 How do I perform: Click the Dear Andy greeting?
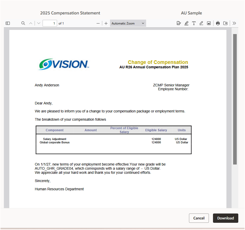(44, 103)
